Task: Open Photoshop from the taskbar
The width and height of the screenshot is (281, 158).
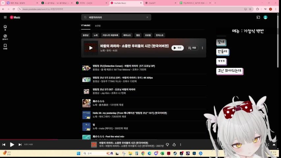Action: pos(194,153)
